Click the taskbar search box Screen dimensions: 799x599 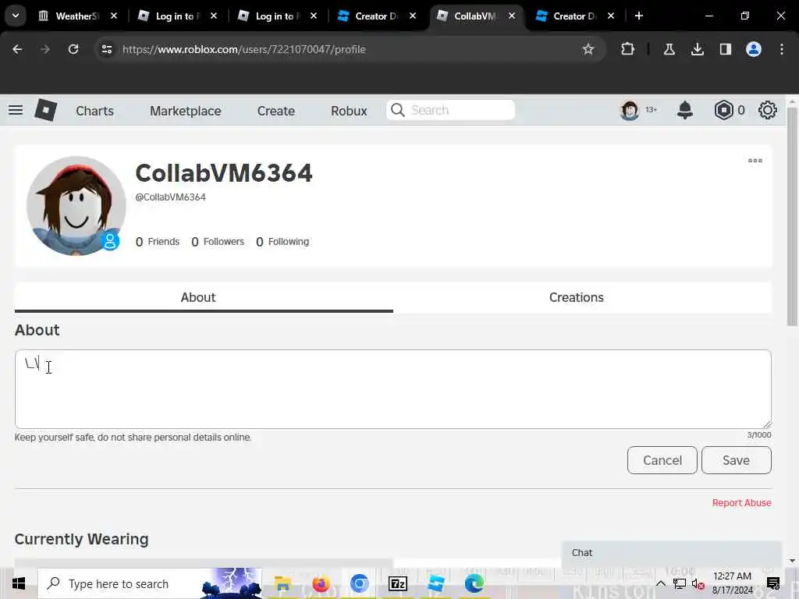click(x=150, y=583)
